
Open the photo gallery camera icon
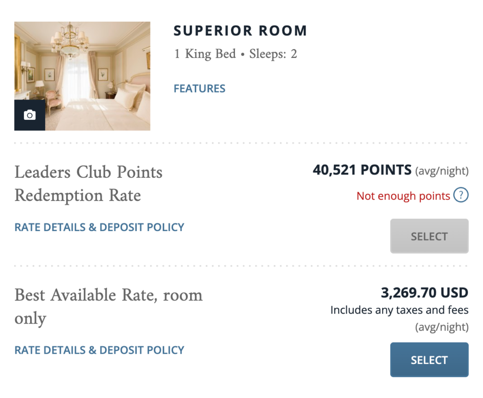point(30,115)
